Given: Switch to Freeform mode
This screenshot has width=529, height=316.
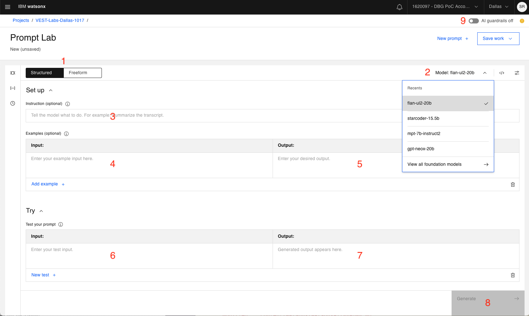Looking at the screenshot, I should (x=83, y=73).
